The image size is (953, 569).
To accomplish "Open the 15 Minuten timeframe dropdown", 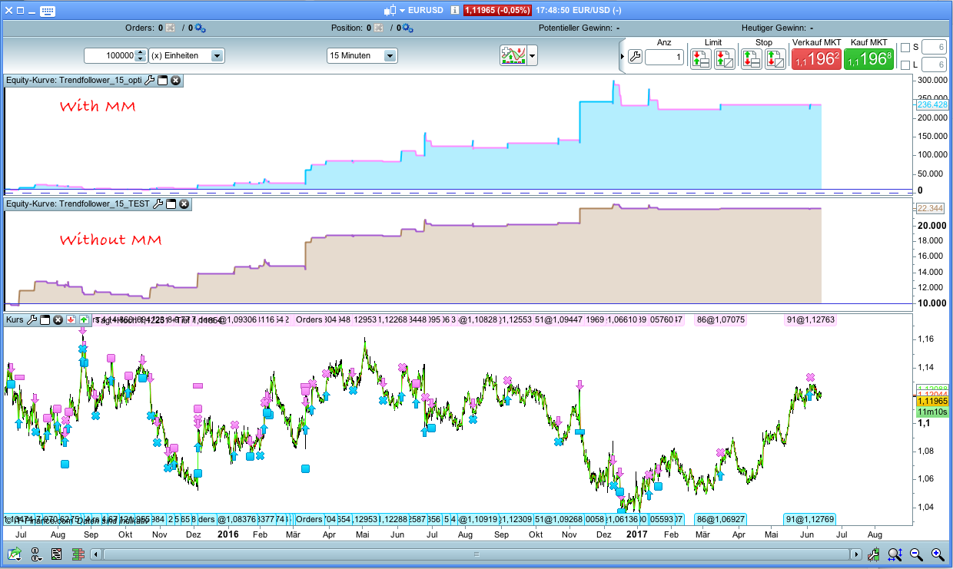I will (390, 56).
